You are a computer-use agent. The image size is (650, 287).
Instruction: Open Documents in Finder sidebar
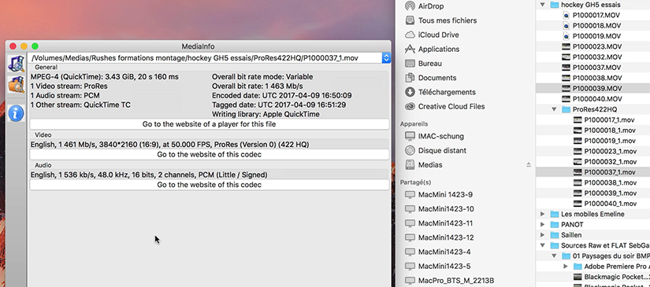click(x=437, y=78)
